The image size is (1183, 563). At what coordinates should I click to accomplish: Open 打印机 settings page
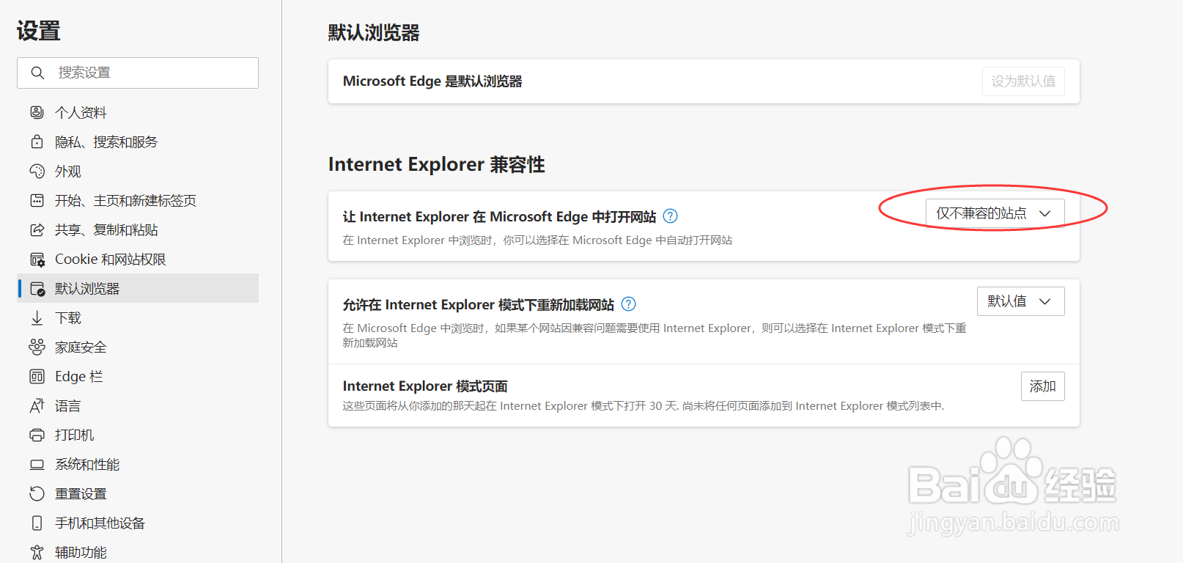tap(138, 435)
